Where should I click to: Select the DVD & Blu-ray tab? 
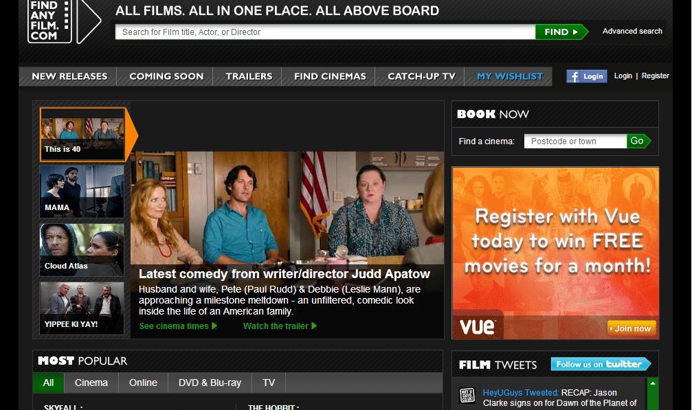(210, 383)
